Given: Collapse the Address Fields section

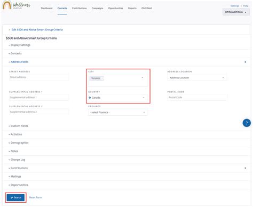Looking at the screenshot, I should (x=19, y=62).
